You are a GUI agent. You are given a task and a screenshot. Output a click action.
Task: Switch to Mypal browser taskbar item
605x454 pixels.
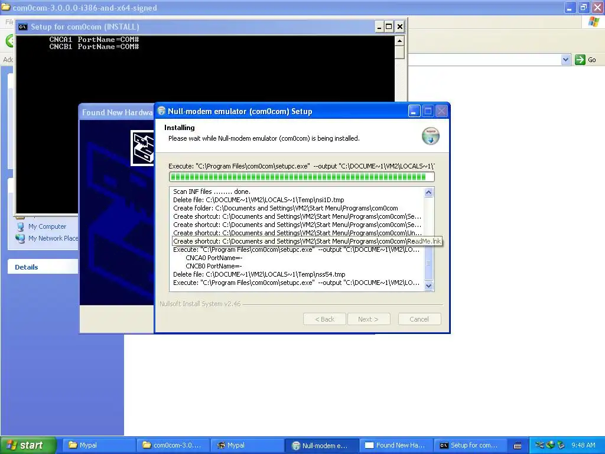pos(247,445)
